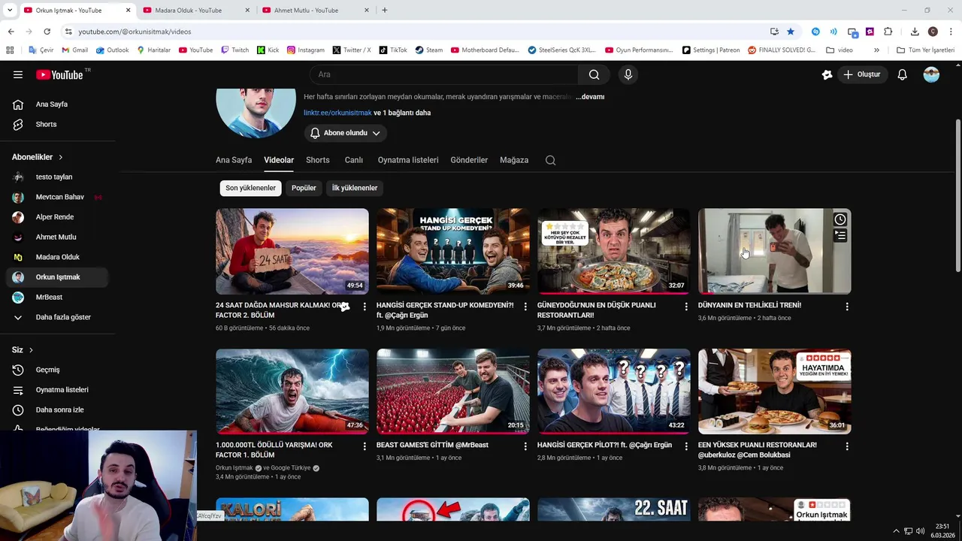Screen dimensions: 962x541
Task: Open options for EEN YÜKSEK PUANLI RESTORANLAR video
Action: (x=847, y=446)
